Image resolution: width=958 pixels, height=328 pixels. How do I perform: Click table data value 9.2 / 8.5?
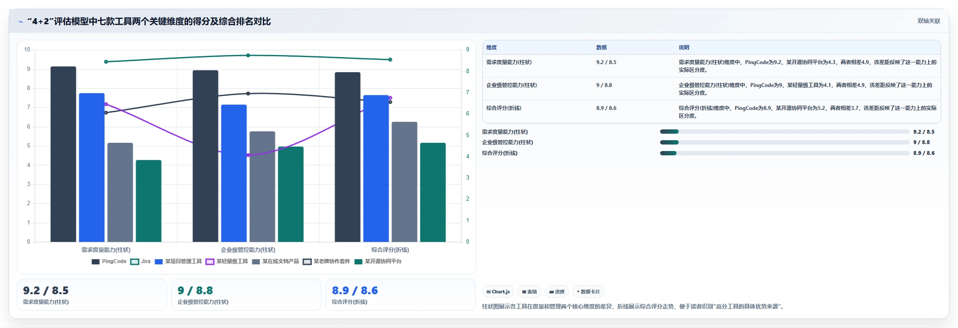606,62
